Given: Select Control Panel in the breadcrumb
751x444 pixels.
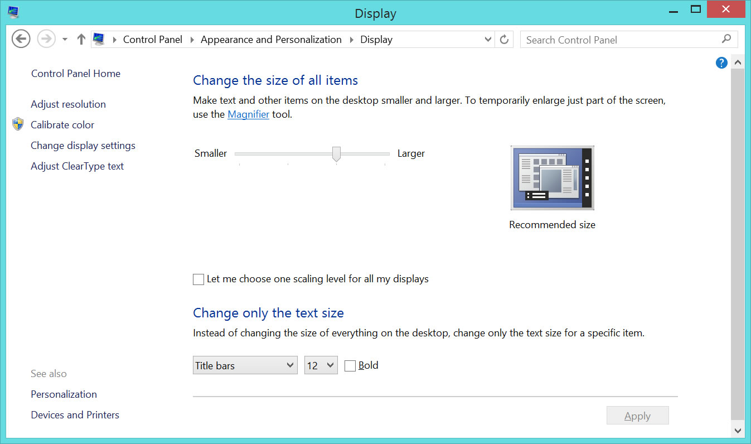Looking at the screenshot, I should click(153, 40).
